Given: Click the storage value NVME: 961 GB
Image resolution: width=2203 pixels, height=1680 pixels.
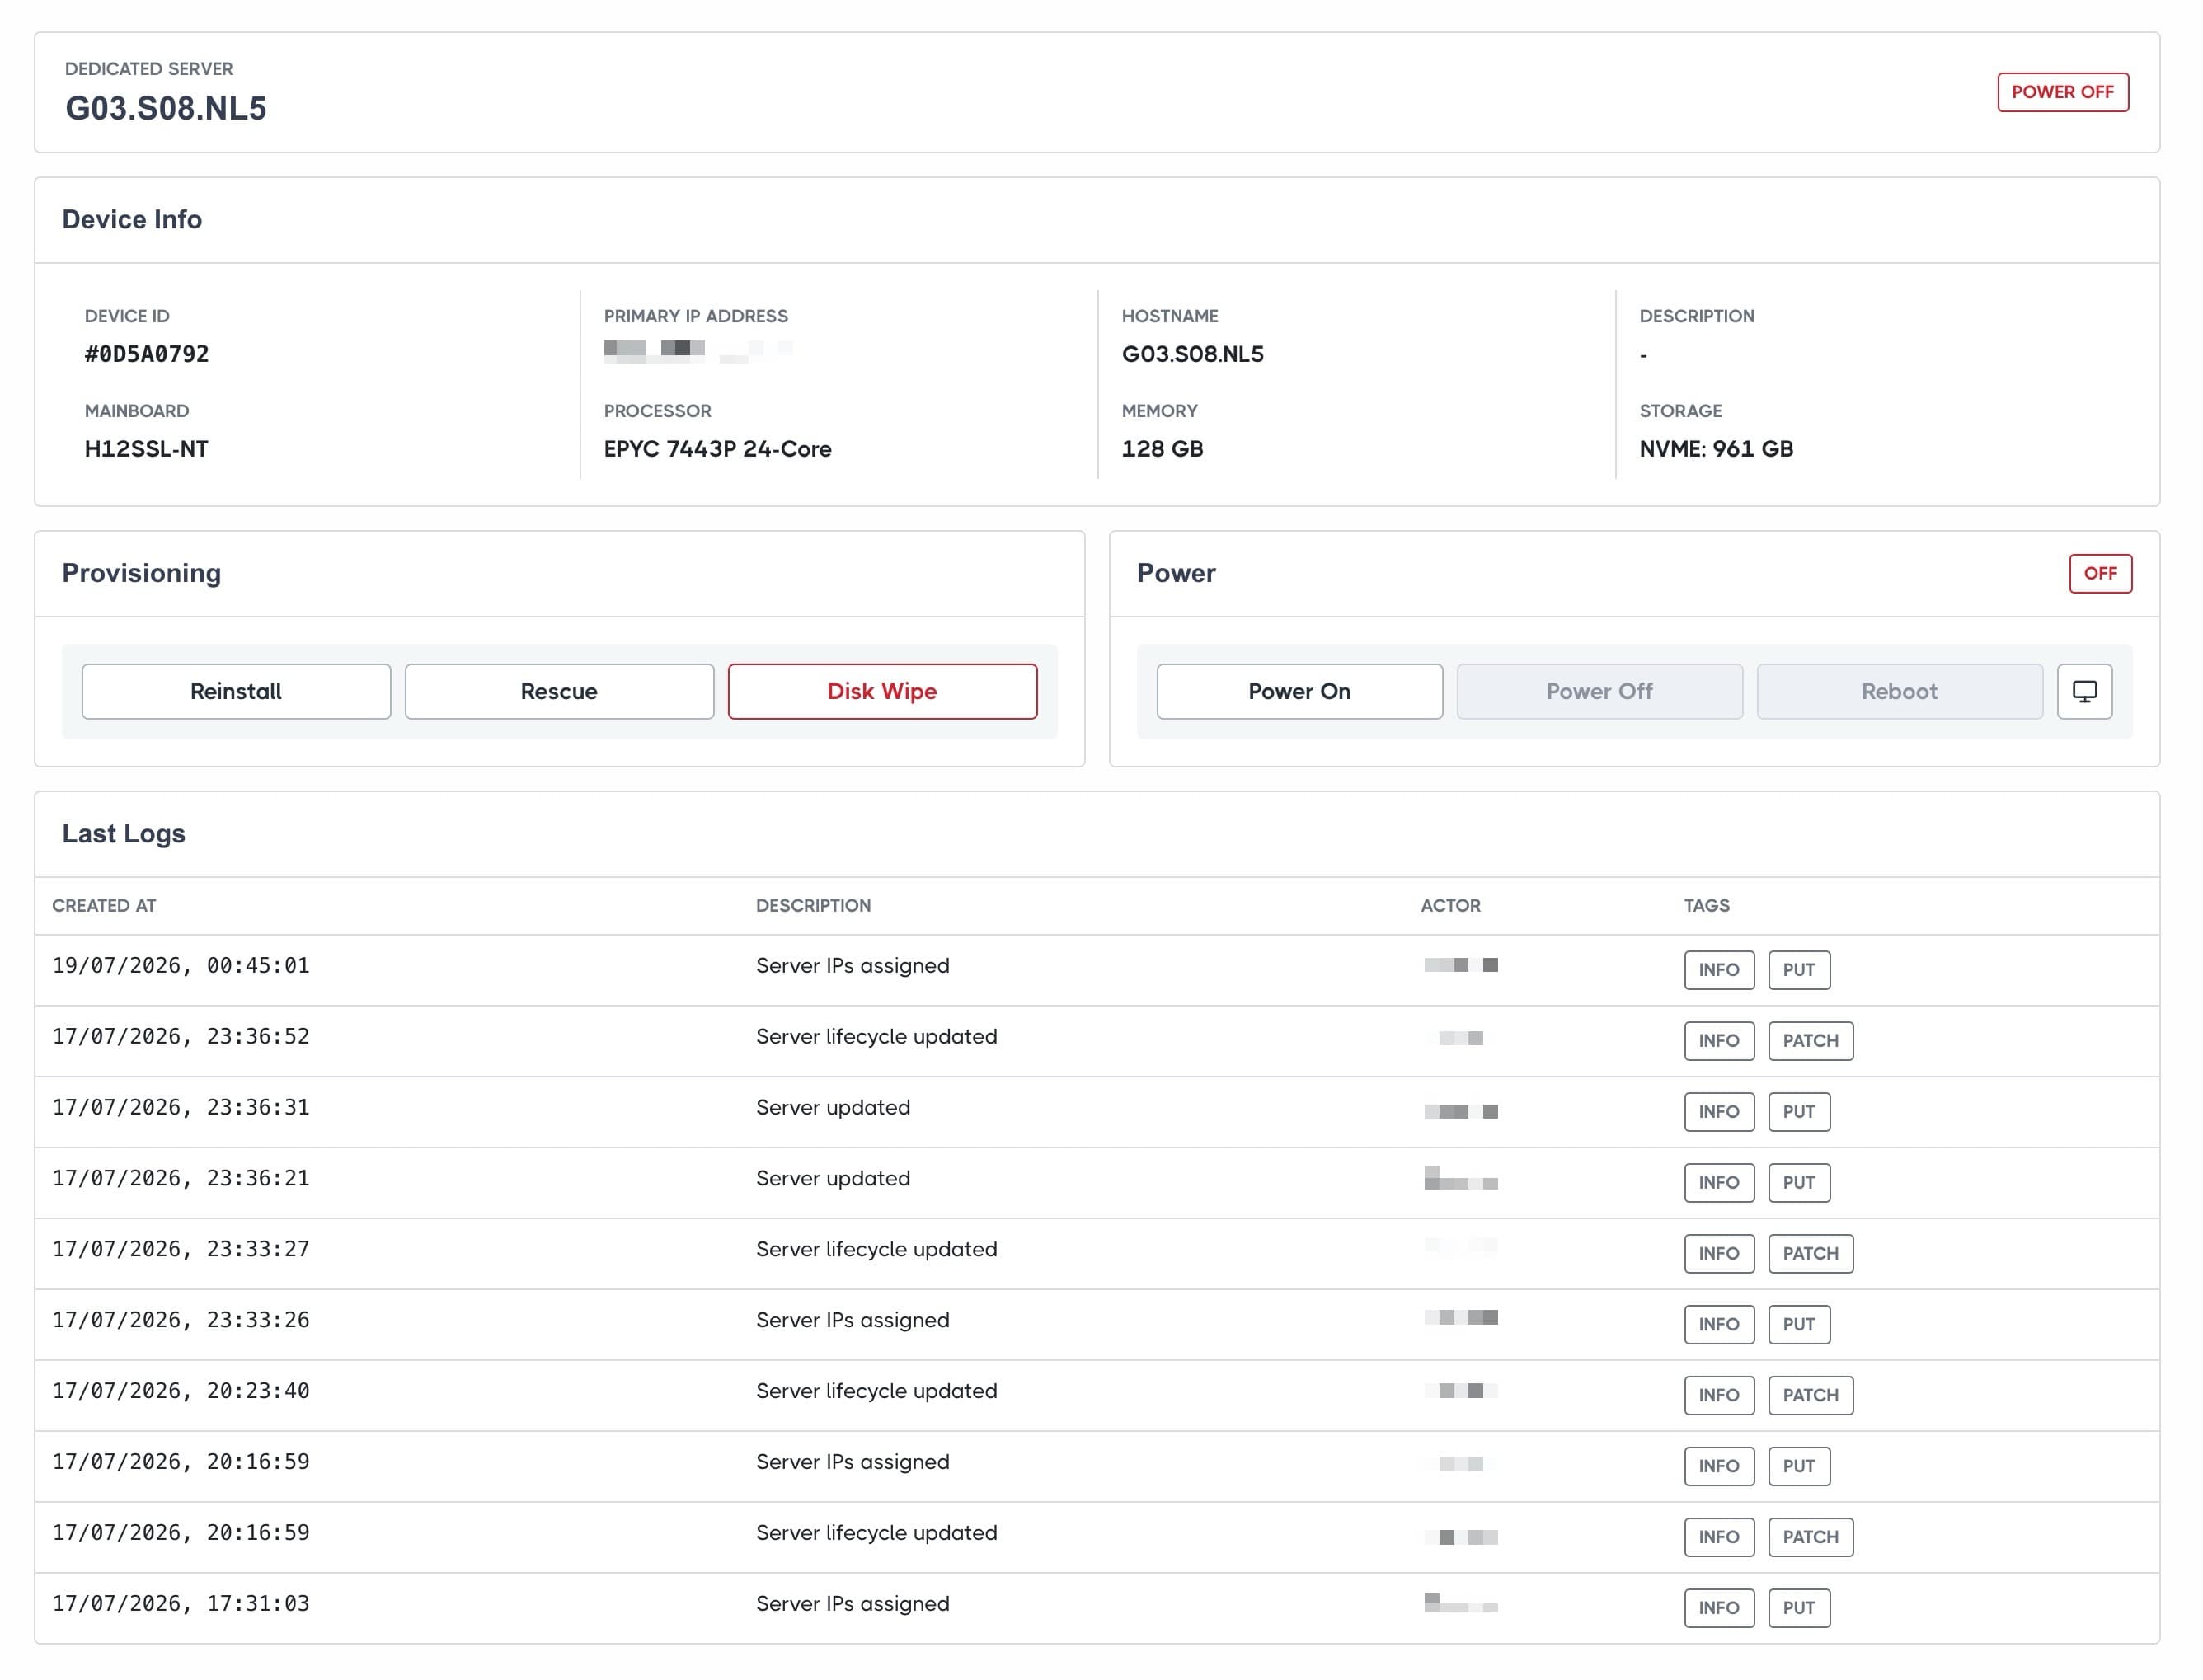Looking at the screenshot, I should (x=1716, y=449).
